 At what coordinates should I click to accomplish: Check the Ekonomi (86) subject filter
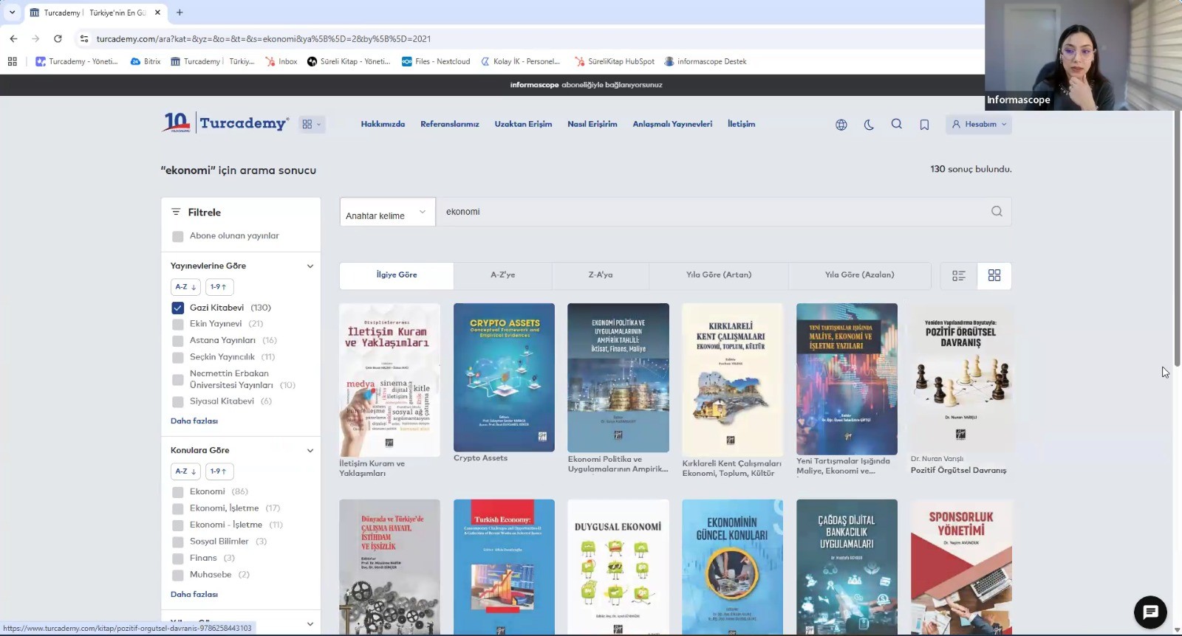(x=177, y=492)
